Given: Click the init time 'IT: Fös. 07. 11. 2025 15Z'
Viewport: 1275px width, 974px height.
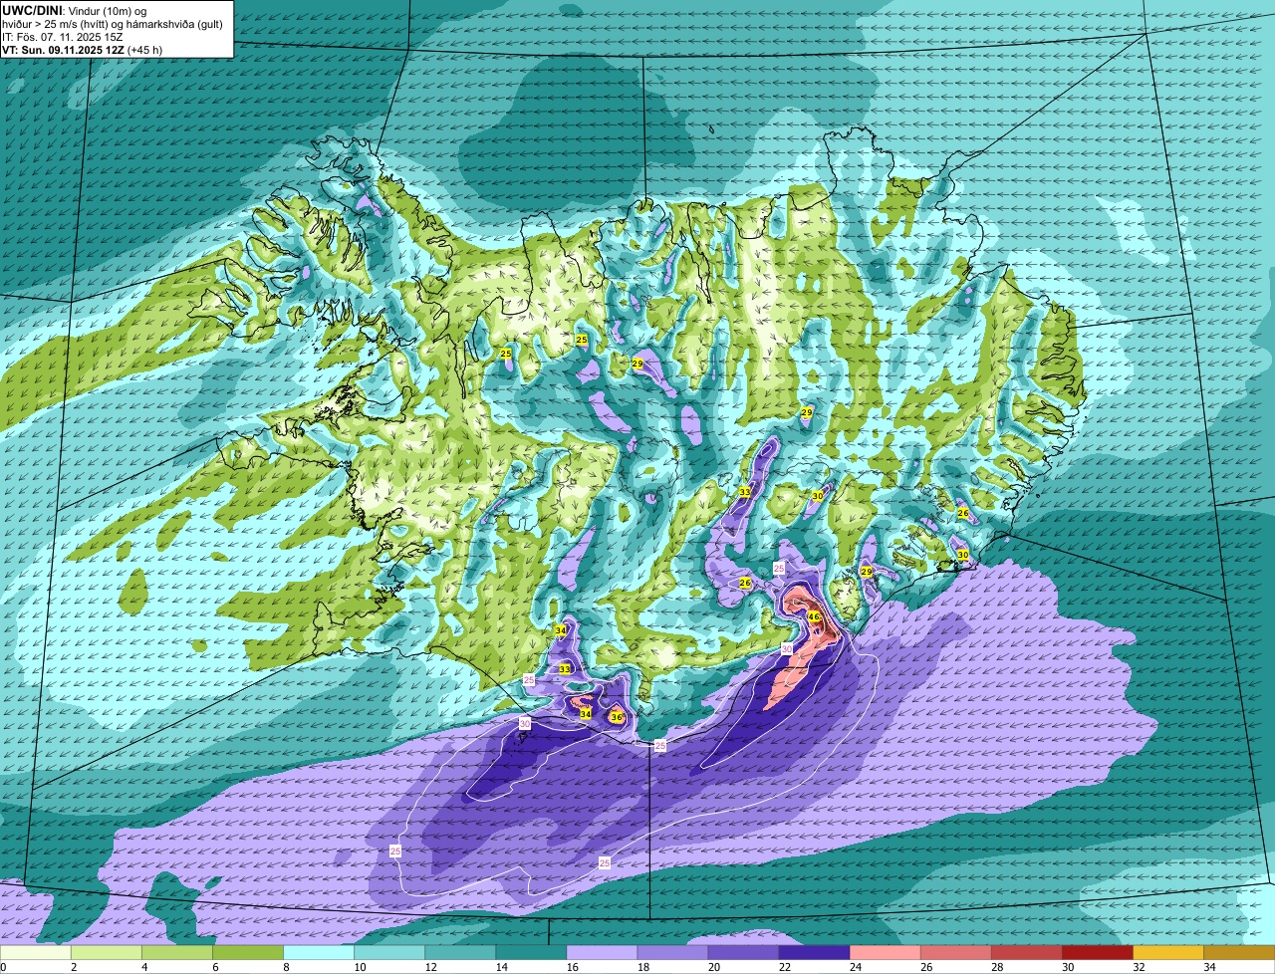Looking at the screenshot, I should click(63, 36).
